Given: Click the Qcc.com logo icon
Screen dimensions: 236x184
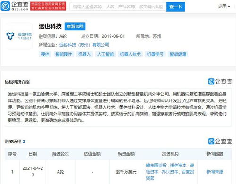Looking at the screenshot, I should [x=6, y=7].
